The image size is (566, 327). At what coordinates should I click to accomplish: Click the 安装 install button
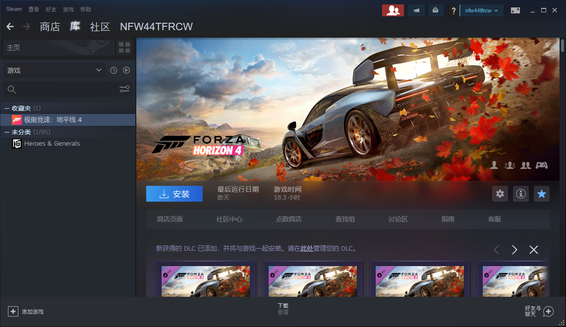(174, 194)
